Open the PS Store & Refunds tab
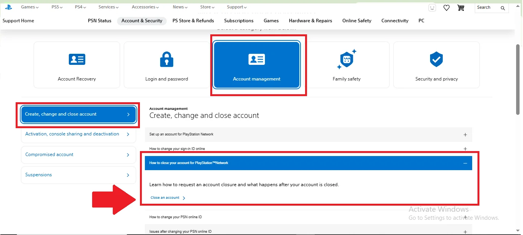 pyautogui.click(x=193, y=21)
